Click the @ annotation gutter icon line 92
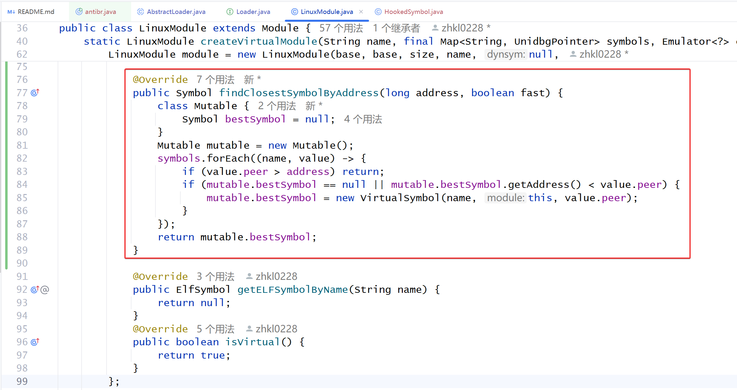The width and height of the screenshot is (737, 390). (x=45, y=290)
